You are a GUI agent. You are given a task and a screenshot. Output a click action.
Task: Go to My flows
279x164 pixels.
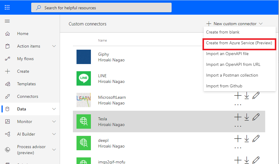pyautogui.click(x=25, y=59)
